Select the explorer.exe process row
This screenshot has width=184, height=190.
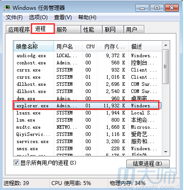87,106
